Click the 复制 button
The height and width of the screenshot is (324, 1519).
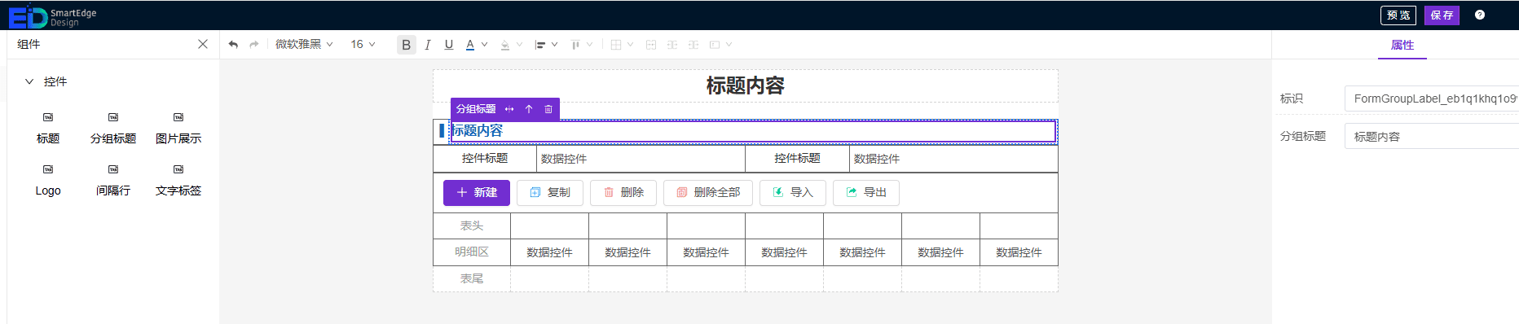tap(550, 193)
